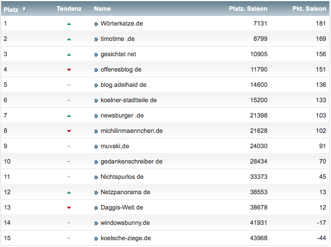Click green up arrow for Netzpanorama de

pyautogui.click(x=69, y=192)
